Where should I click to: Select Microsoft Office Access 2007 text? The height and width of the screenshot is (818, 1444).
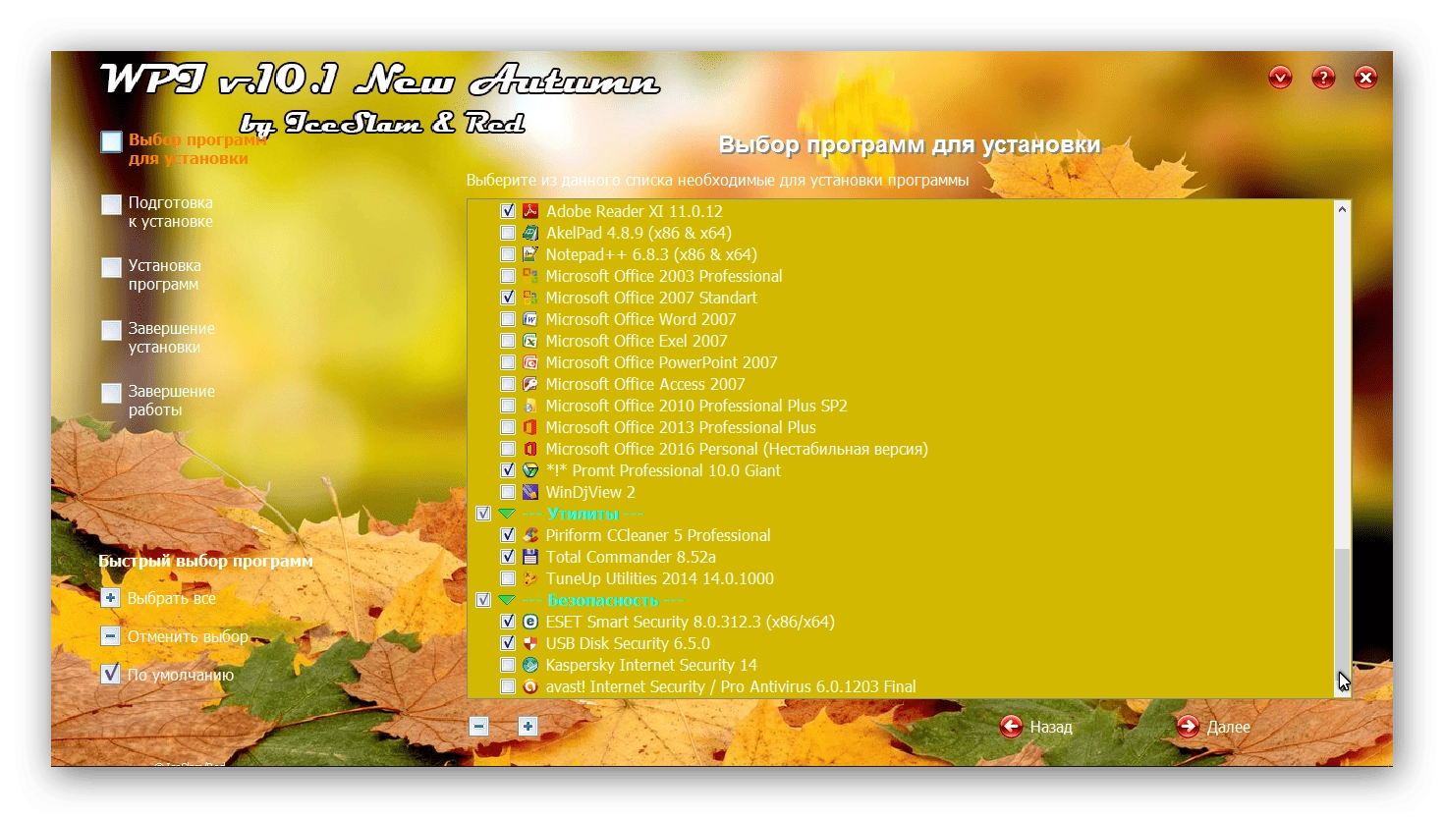(x=645, y=384)
